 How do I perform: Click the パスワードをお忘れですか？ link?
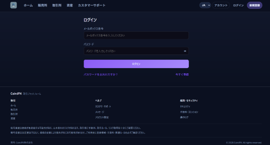pos(101,75)
